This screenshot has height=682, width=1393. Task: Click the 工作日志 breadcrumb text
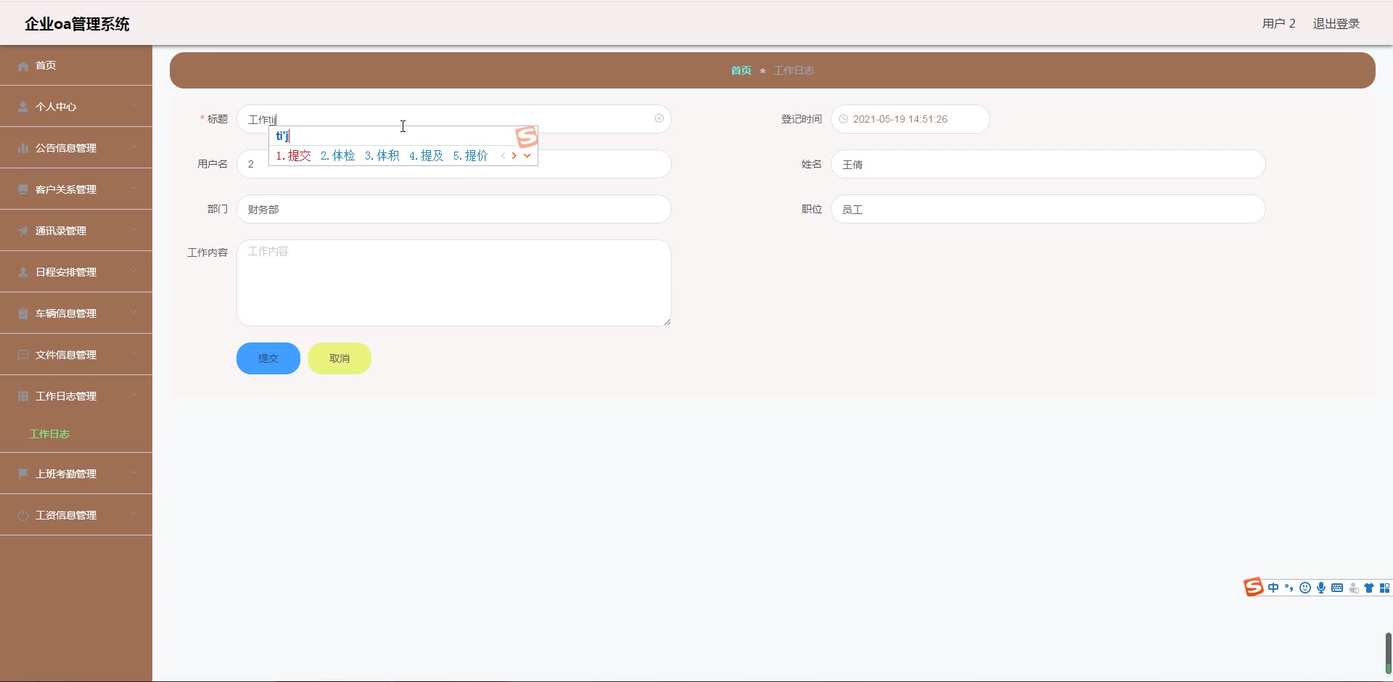point(794,70)
